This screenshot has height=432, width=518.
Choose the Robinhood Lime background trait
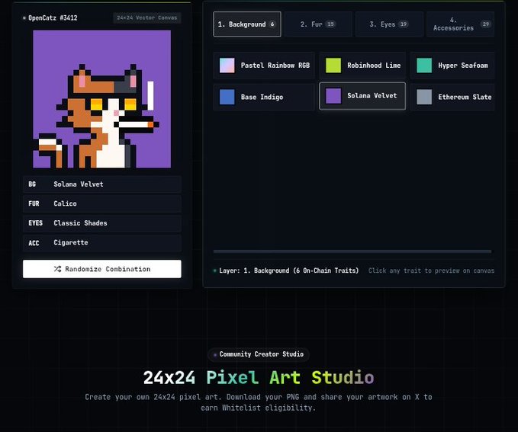pyautogui.click(x=362, y=66)
